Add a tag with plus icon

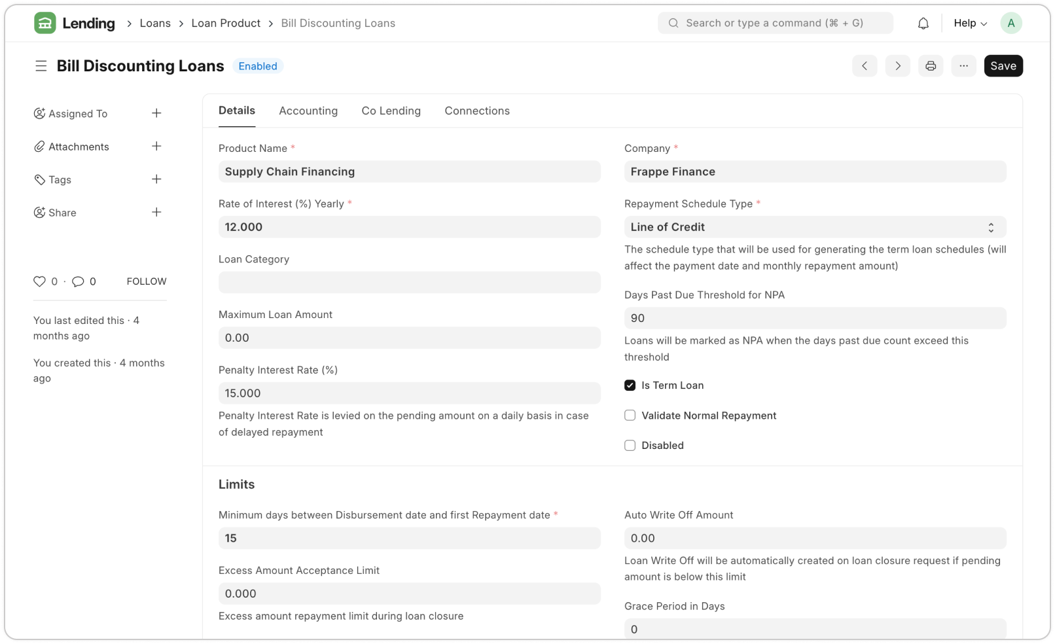[156, 179]
